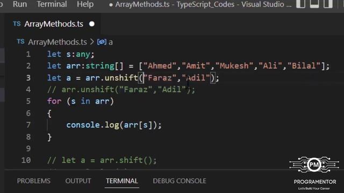344x193 pixels.
Task: Click the "Ali" string on line 2
Action: 270,66
